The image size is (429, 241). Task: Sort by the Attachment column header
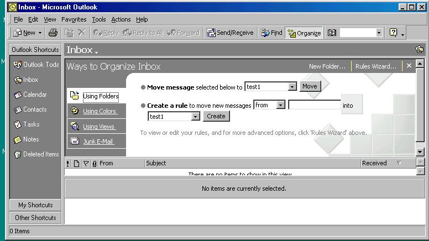[x=95, y=163]
